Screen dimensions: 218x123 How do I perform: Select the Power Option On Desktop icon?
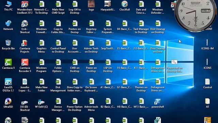click(x=75, y=101)
